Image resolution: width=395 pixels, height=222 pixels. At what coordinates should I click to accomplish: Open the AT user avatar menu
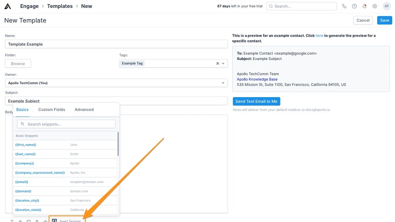(x=386, y=6)
